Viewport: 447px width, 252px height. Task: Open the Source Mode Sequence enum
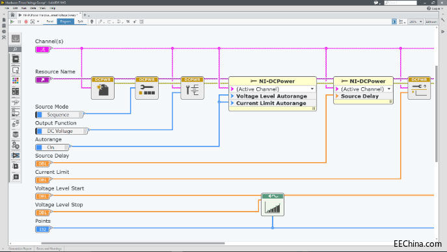click(60, 115)
